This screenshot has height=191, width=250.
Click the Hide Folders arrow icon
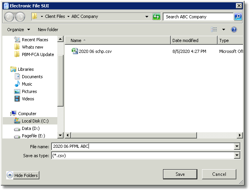pos(10,175)
